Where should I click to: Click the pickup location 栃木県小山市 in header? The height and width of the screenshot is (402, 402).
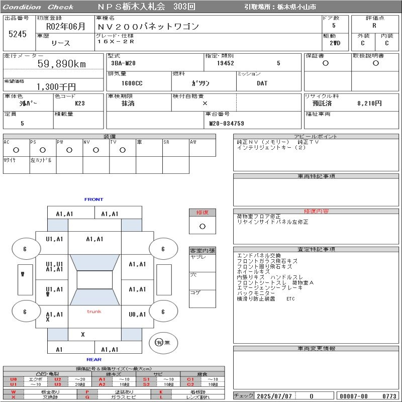[x=296, y=7]
